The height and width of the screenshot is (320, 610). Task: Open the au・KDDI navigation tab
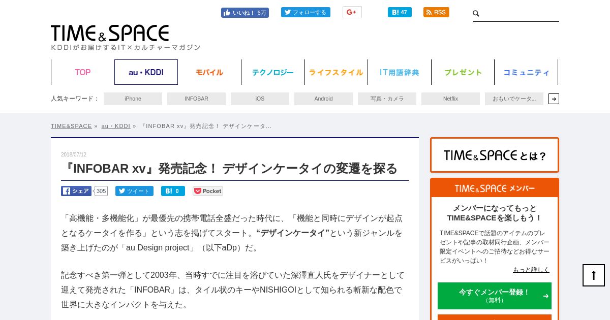coord(146,72)
